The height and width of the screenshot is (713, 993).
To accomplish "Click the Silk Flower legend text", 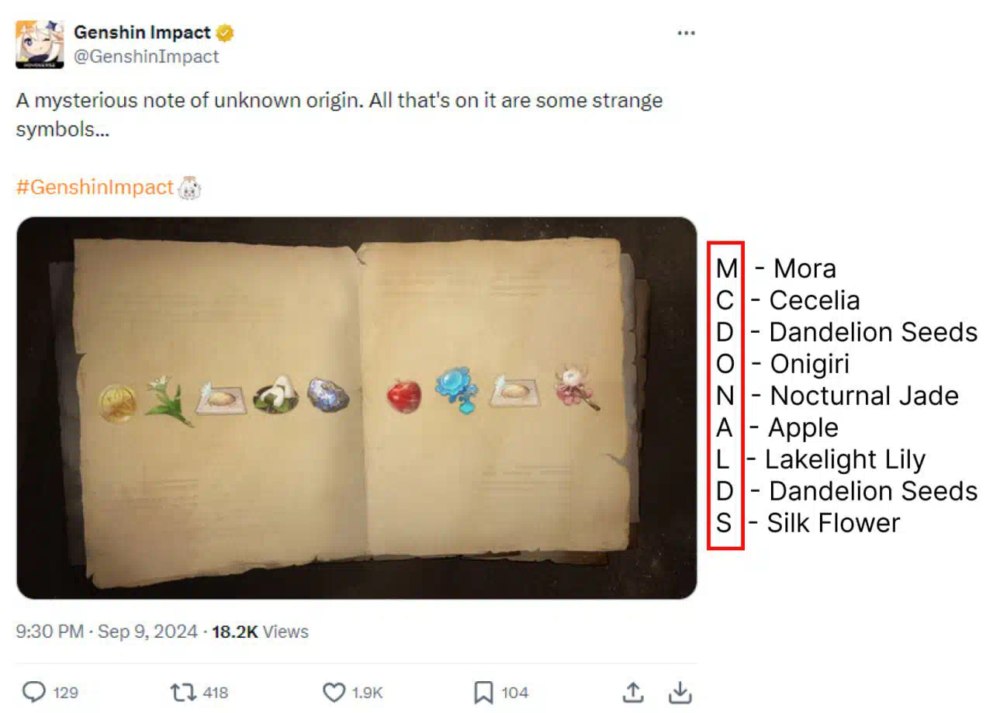I will (833, 523).
